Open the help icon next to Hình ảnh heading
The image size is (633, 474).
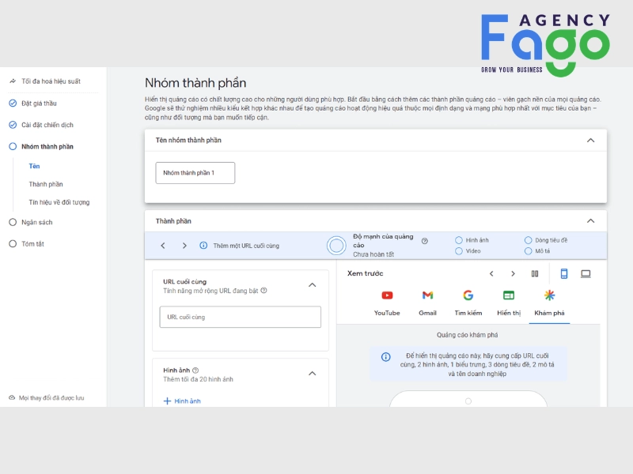195,370
